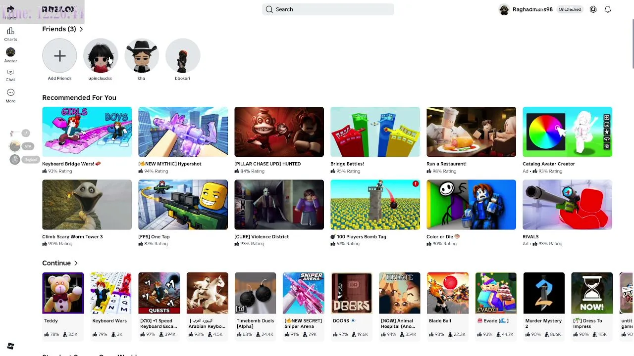Open the Arabian Keyboard game thumbnail

(x=207, y=293)
